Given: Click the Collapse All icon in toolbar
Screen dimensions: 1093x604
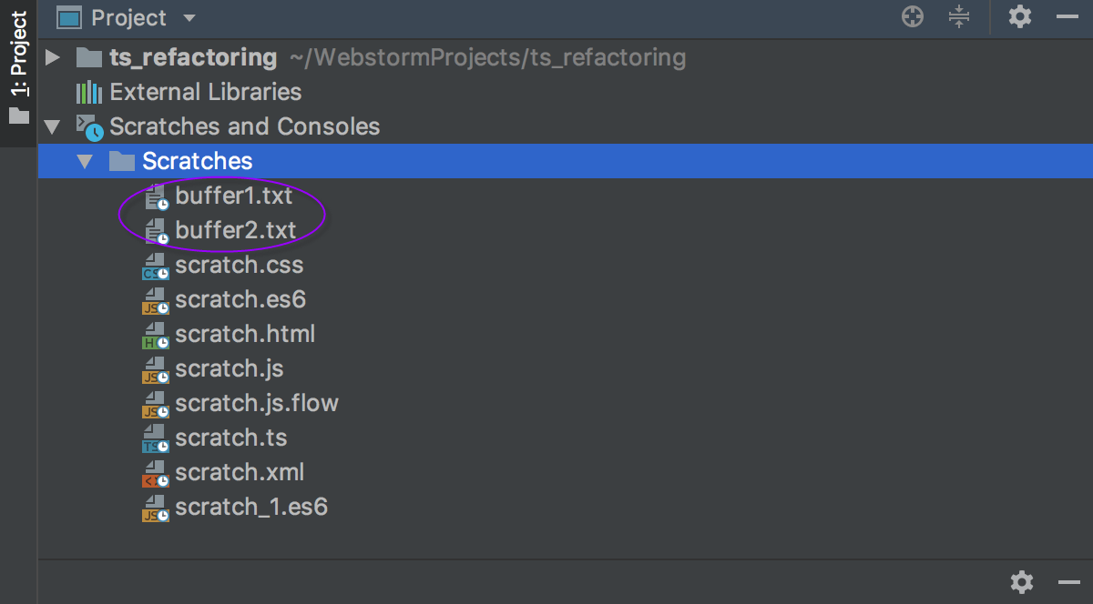Looking at the screenshot, I should [x=959, y=17].
